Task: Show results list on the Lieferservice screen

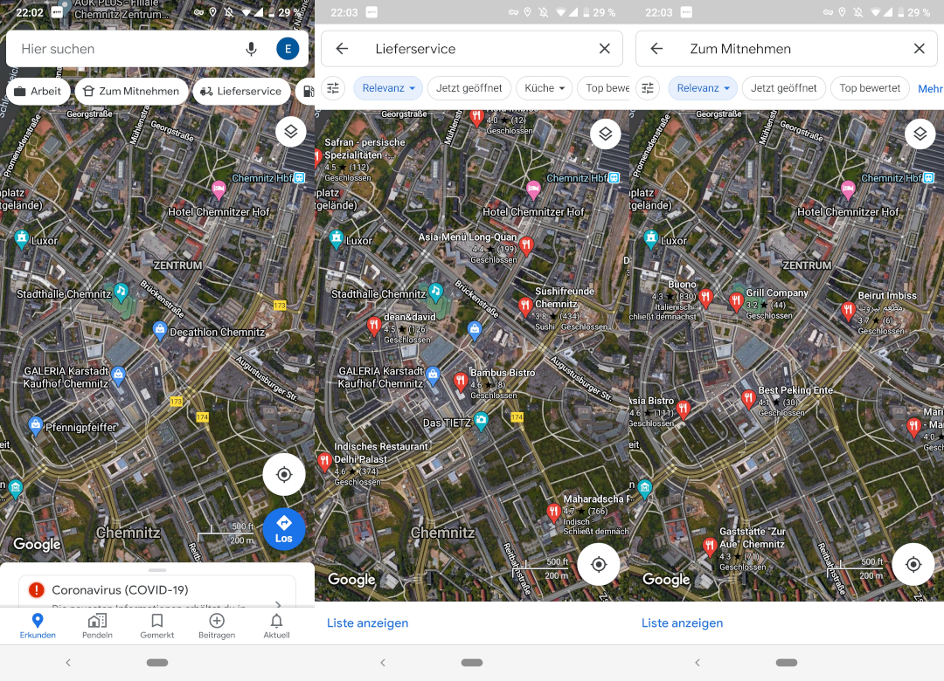Action: click(367, 623)
